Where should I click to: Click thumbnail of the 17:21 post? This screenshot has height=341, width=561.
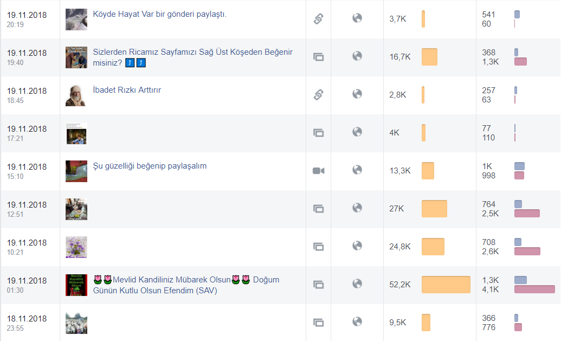pyautogui.click(x=76, y=133)
